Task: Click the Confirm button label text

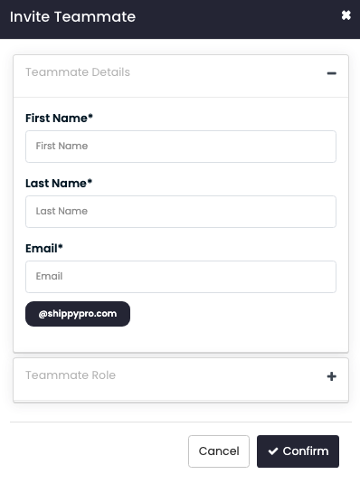Action: click(x=306, y=451)
